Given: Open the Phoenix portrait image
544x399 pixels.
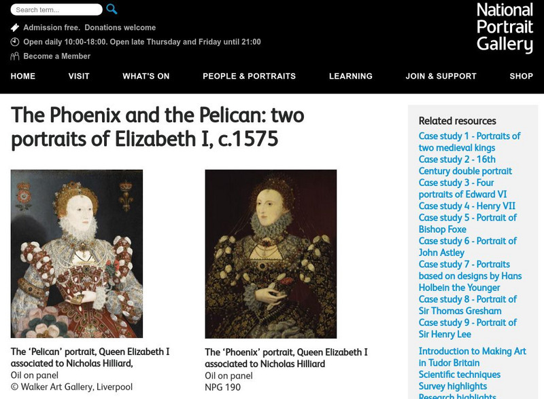Looking at the screenshot, I should pyautogui.click(x=271, y=254).
